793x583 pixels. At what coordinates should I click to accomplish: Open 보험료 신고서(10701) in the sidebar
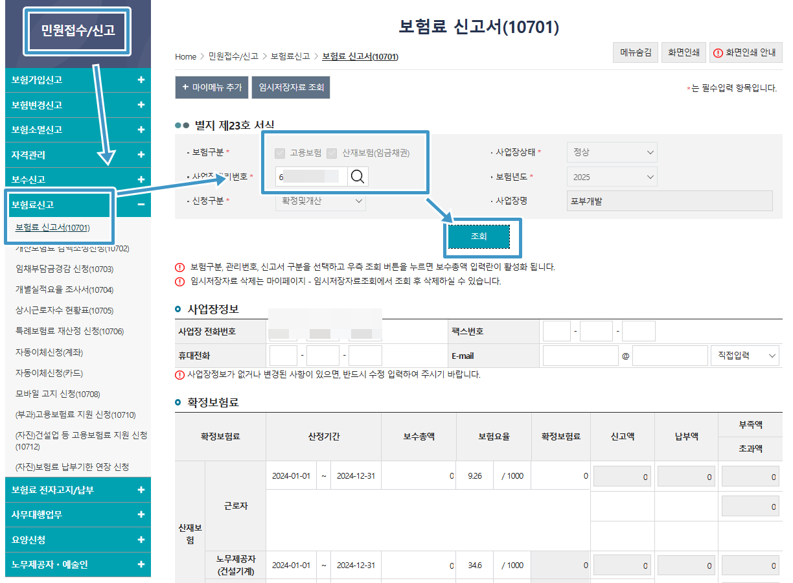click(x=52, y=227)
